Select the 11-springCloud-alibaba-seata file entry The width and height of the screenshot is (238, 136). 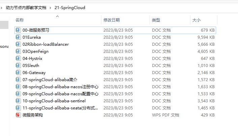pos(115,108)
